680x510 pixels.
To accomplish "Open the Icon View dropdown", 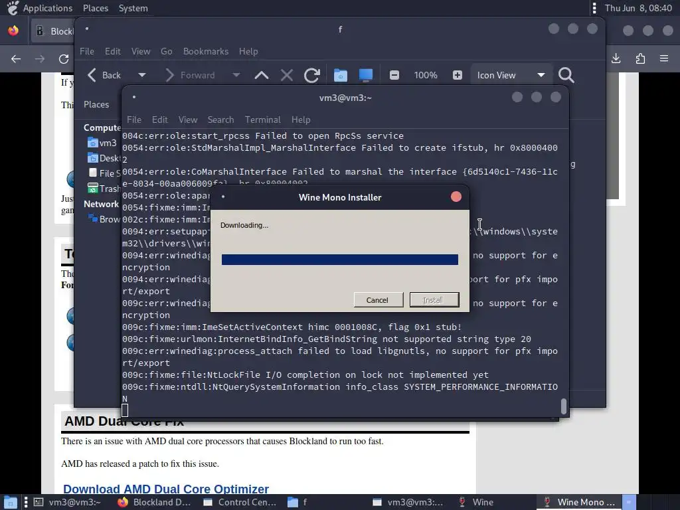I will click(512, 75).
